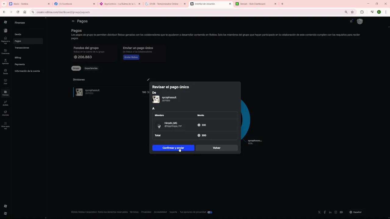Switch to the Stream - Kick Dashboard tab
The height and width of the screenshot is (219, 390).
click(x=256, y=4)
